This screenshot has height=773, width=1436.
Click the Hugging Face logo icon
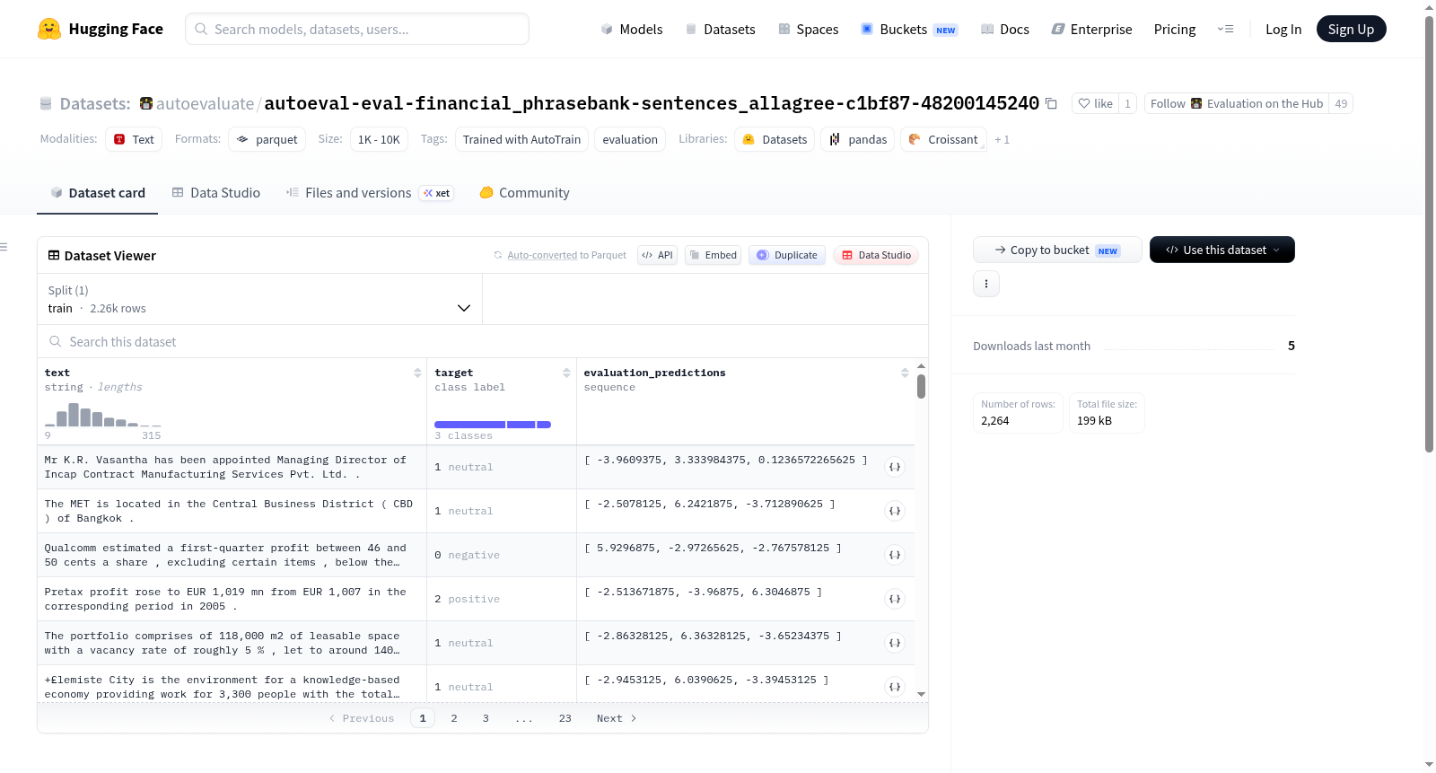click(49, 29)
